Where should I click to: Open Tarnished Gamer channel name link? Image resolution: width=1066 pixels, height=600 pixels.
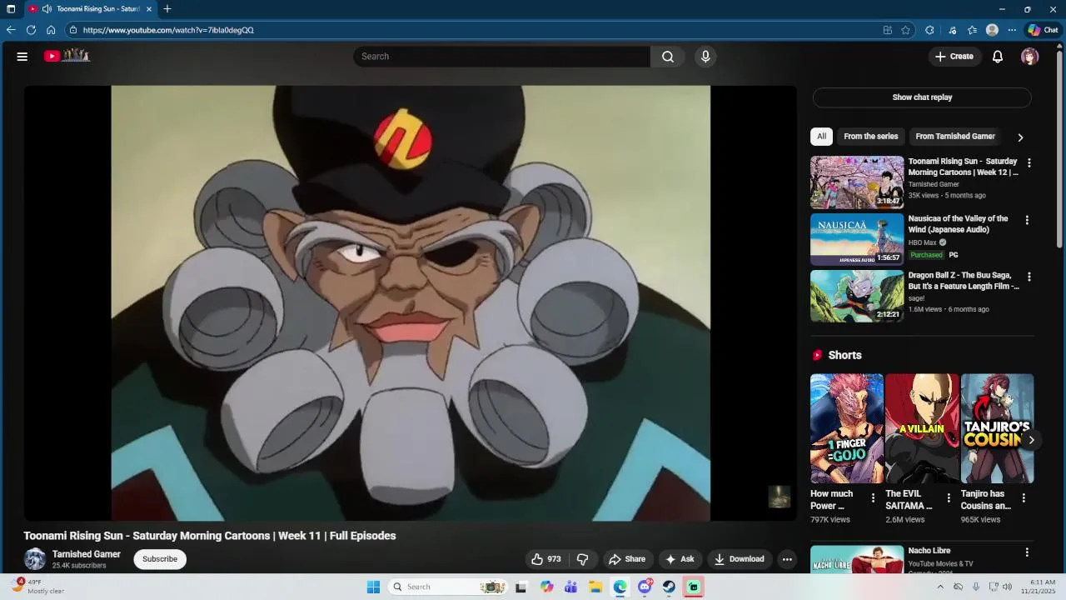pyautogui.click(x=87, y=554)
